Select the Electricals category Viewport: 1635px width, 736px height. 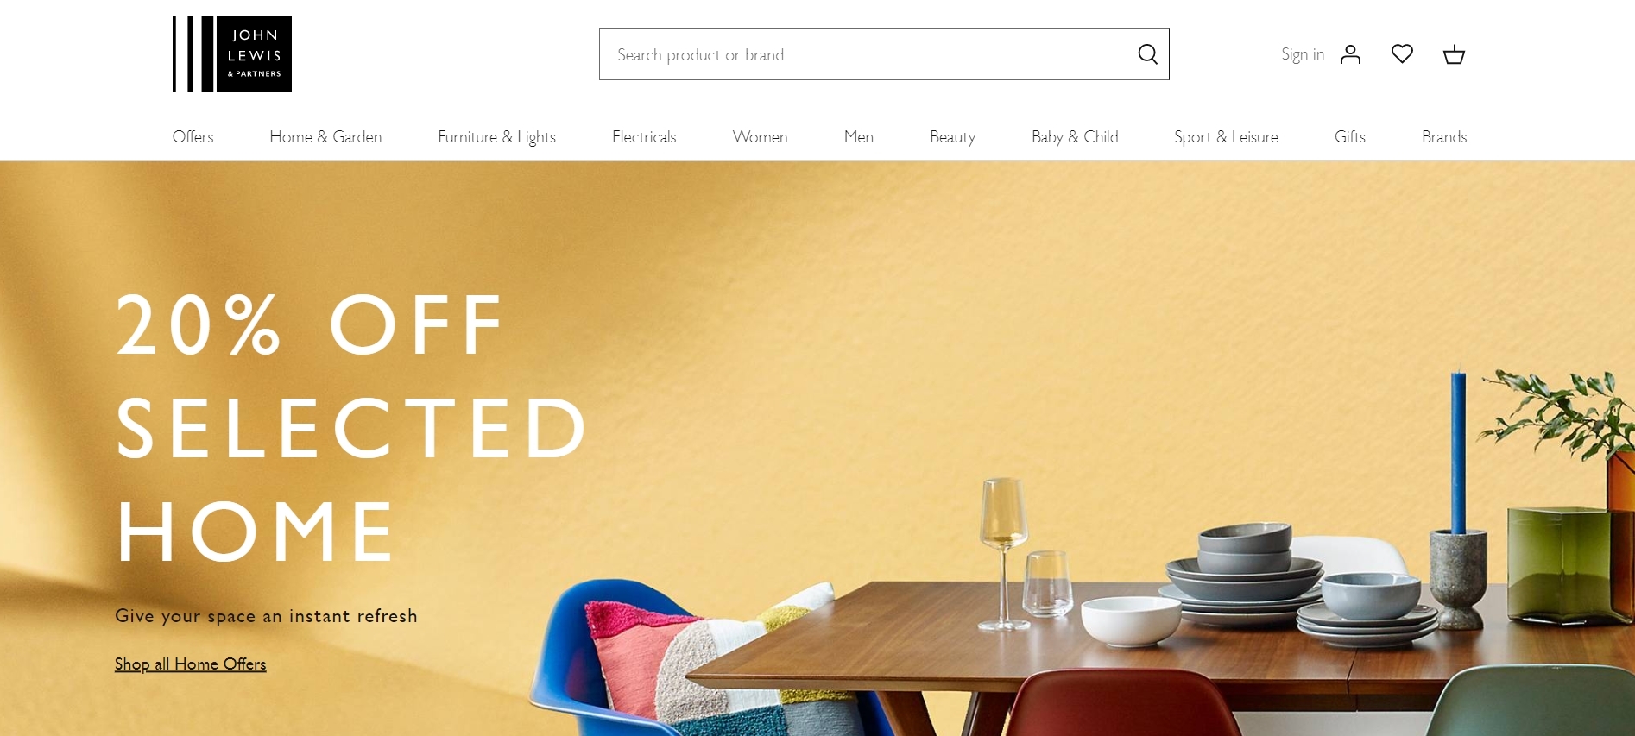[644, 136]
